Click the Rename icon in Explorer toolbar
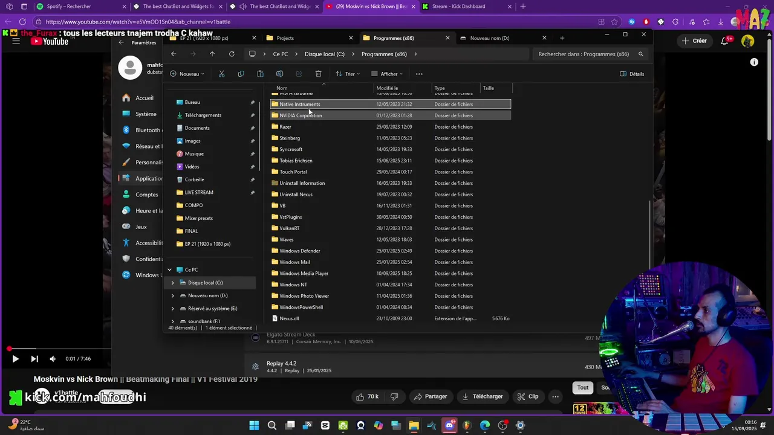 pyautogui.click(x=279, y=74)
